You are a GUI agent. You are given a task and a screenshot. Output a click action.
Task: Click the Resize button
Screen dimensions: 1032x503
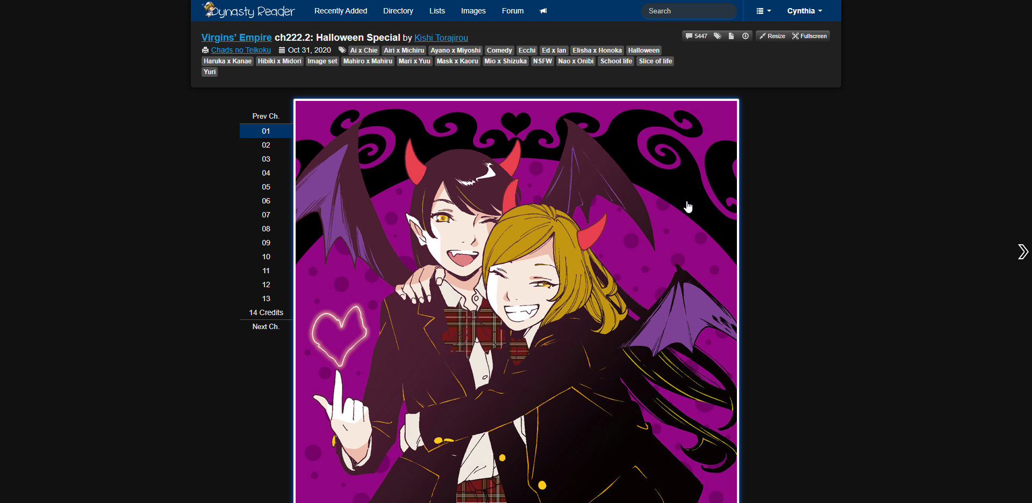point(772,36)
